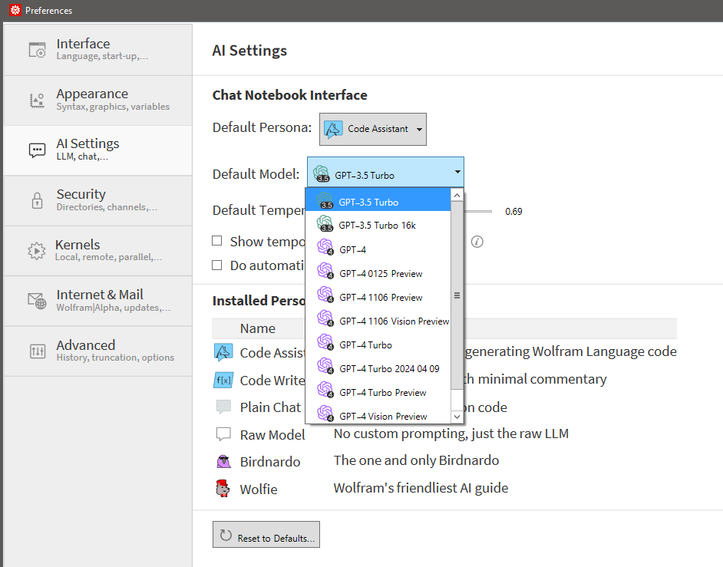This screenshot has width=723, height=567.
Task: Click the model list scrollbar thumb
Action: point(457,295)
